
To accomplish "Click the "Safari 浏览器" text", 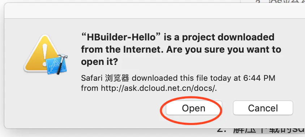I will 105,78.
